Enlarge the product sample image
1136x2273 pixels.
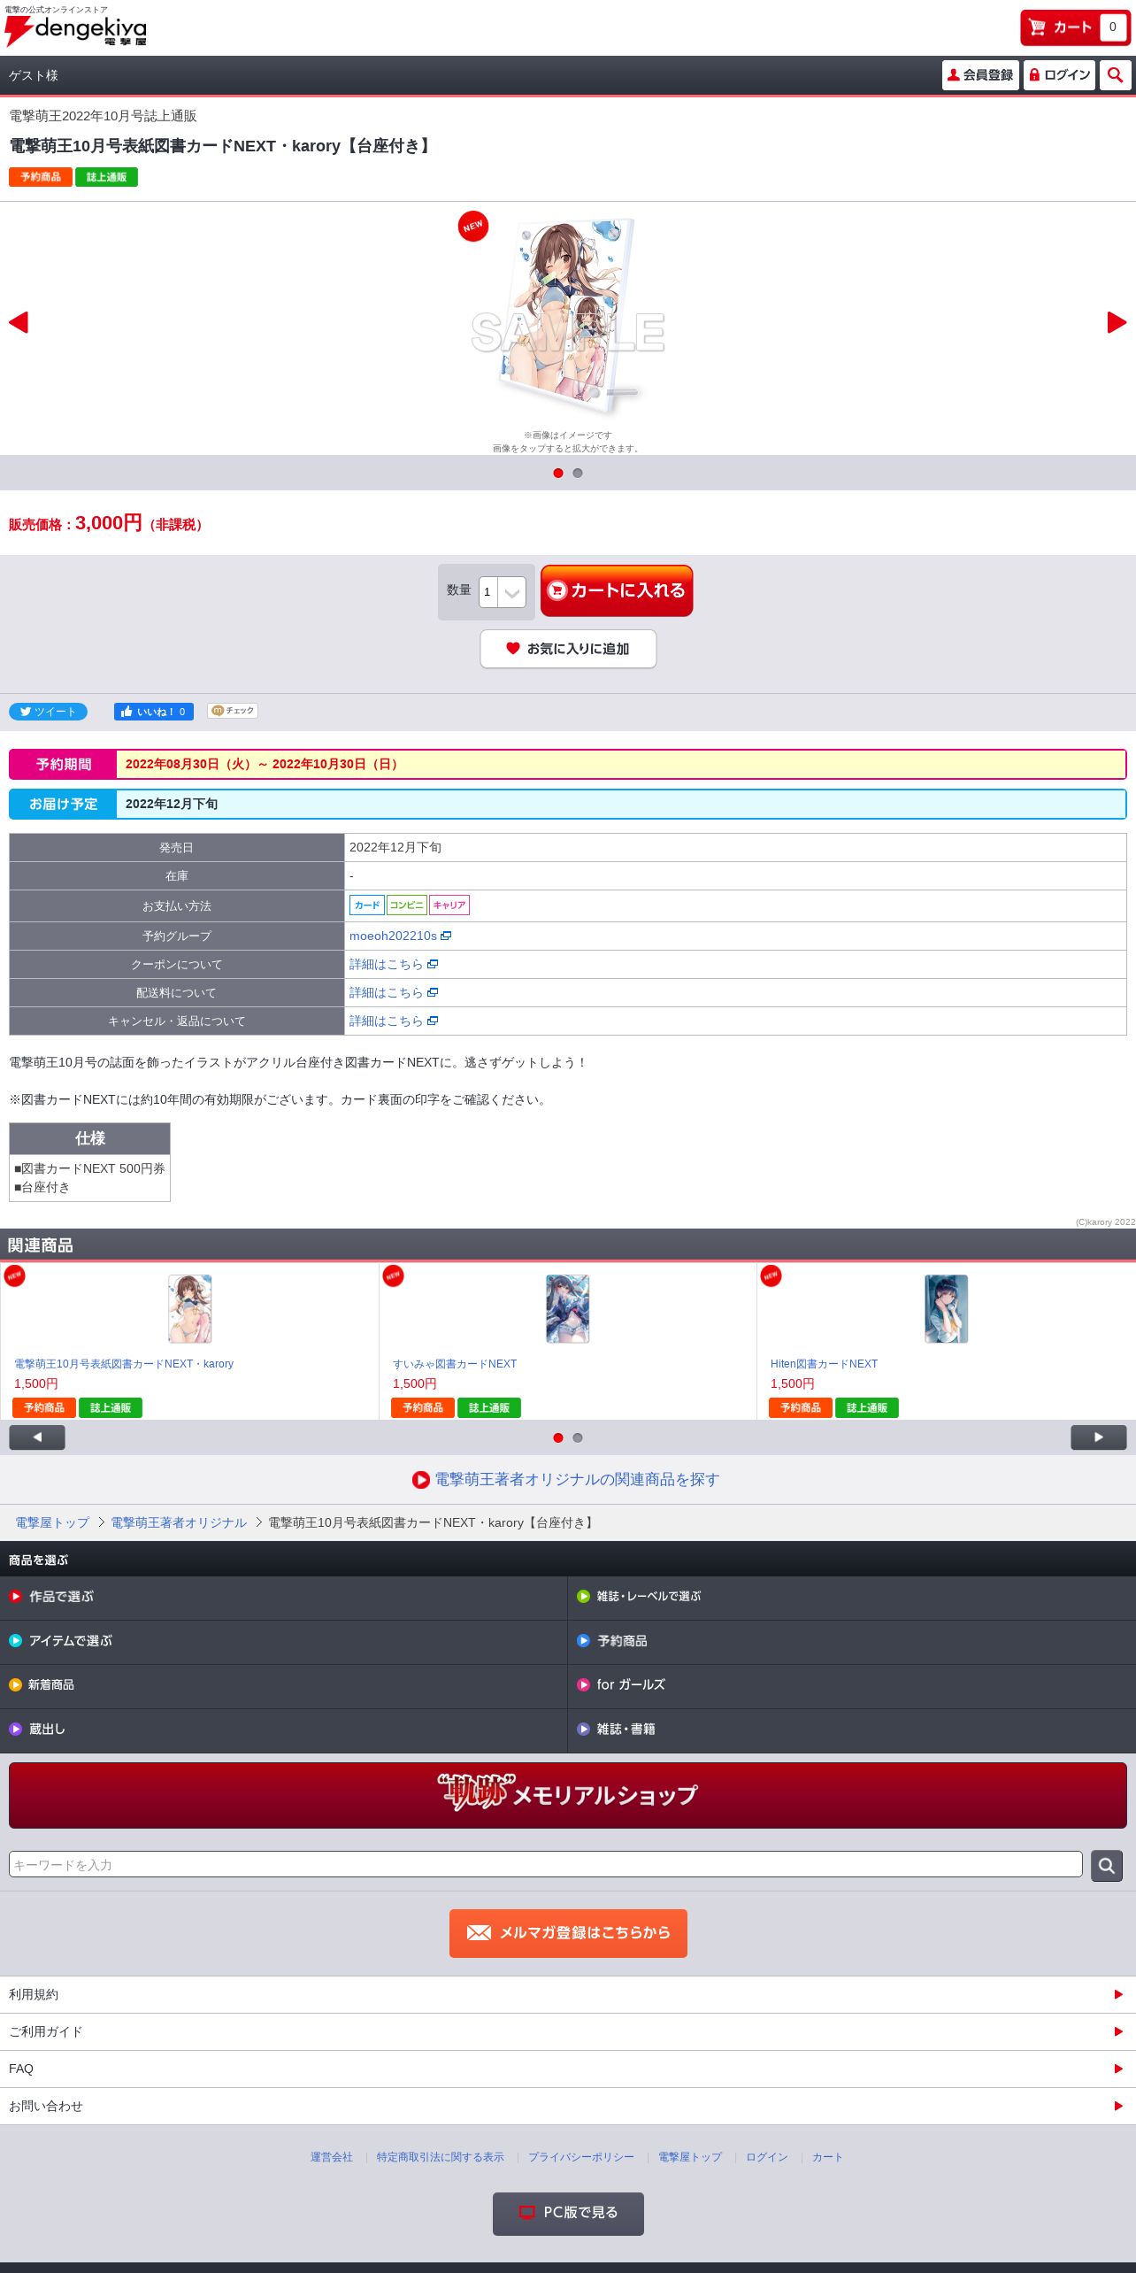pyautogui.click(x=568, y=317)
